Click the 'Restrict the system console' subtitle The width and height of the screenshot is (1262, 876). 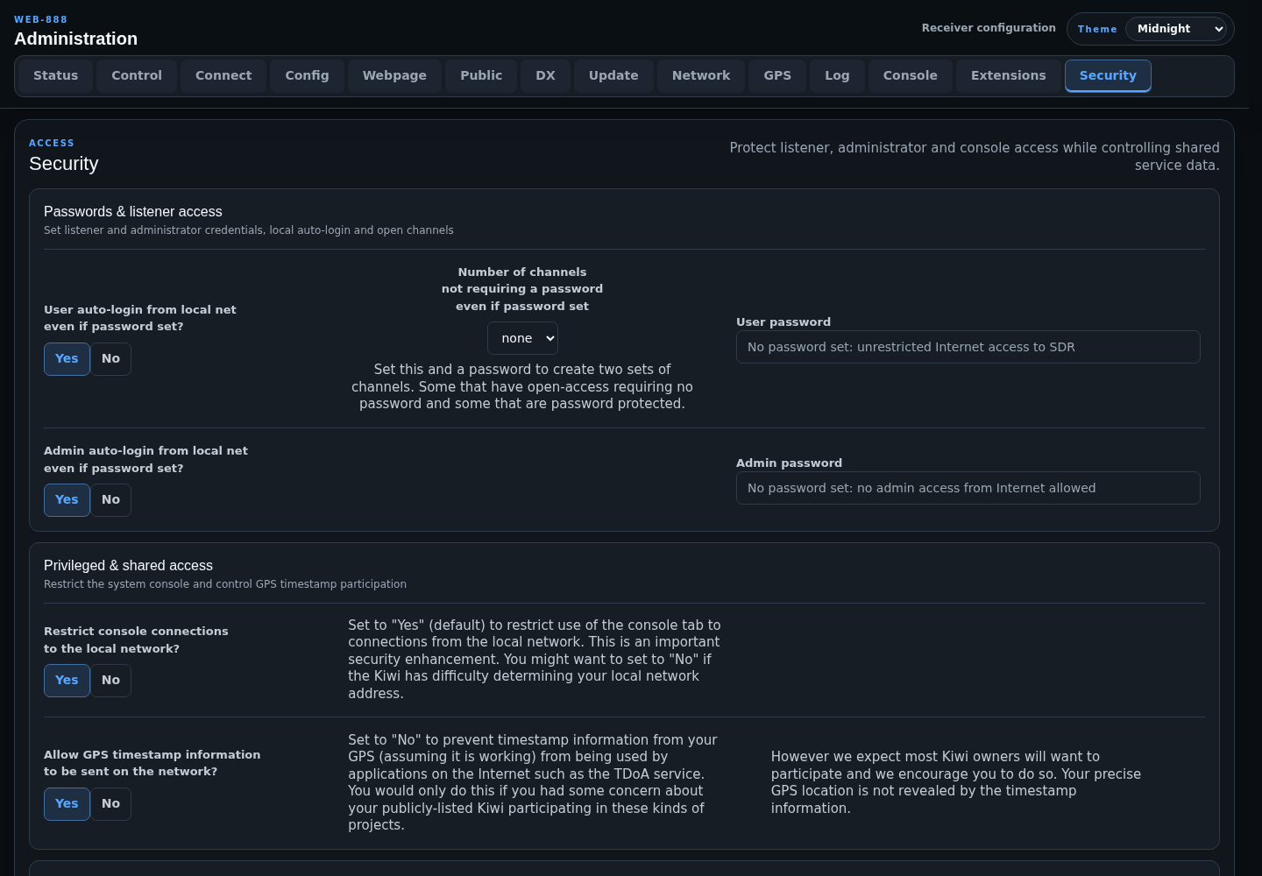point(225,584)
